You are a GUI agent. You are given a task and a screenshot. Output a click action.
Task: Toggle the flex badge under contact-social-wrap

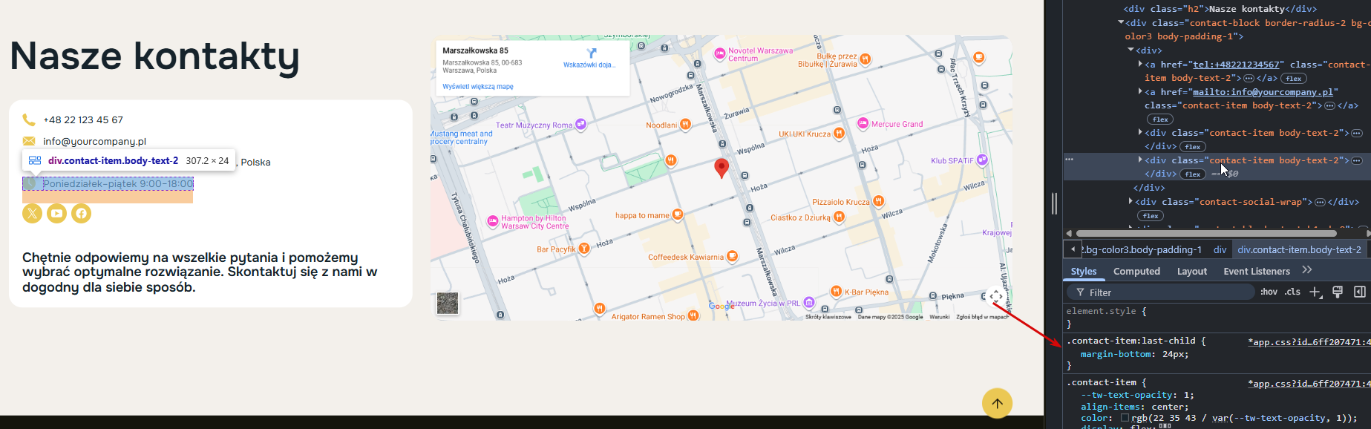pos(1151,216)
